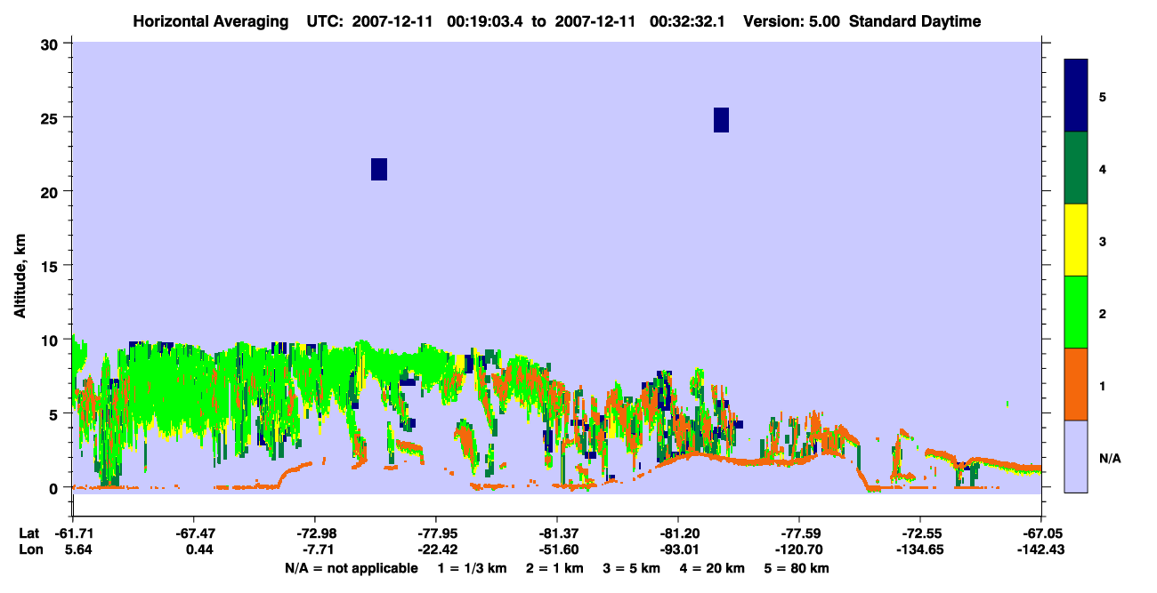Click the dark green colorbar segment 4
Screen dimensions: 1157x593
coord(1076,168)
